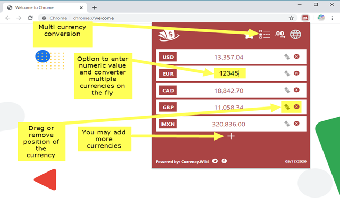340x213 pixels.
Task: Remove the USD currency row
Action: (x=296, y=56)
